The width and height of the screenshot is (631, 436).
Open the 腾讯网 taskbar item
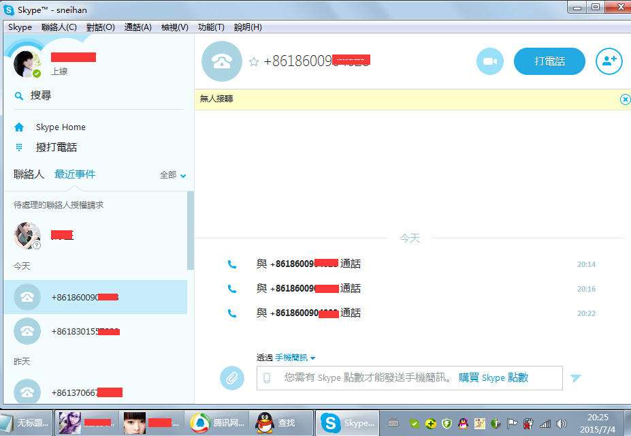(x=217, y=422)
